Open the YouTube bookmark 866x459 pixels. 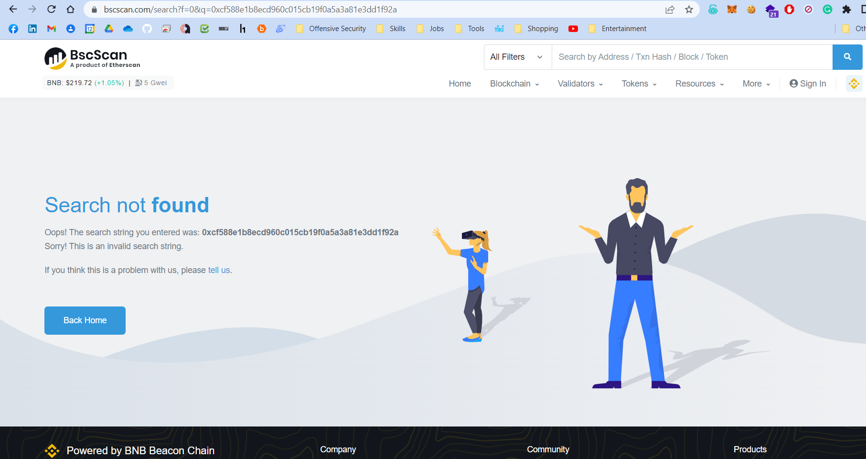(573, 29)
